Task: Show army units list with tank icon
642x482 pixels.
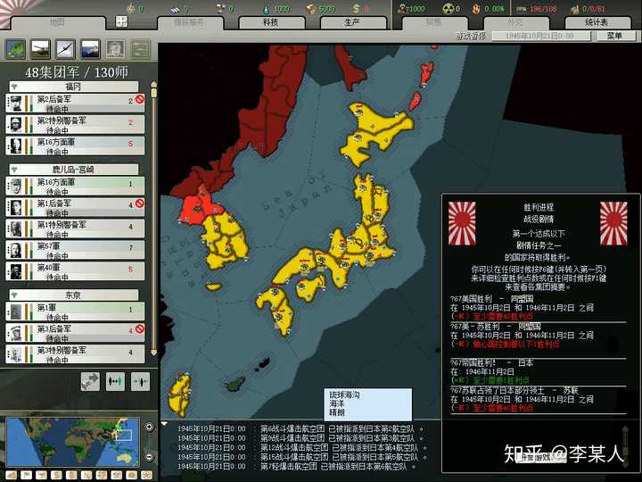Action: pyautogui.click(x=41, y=49)
